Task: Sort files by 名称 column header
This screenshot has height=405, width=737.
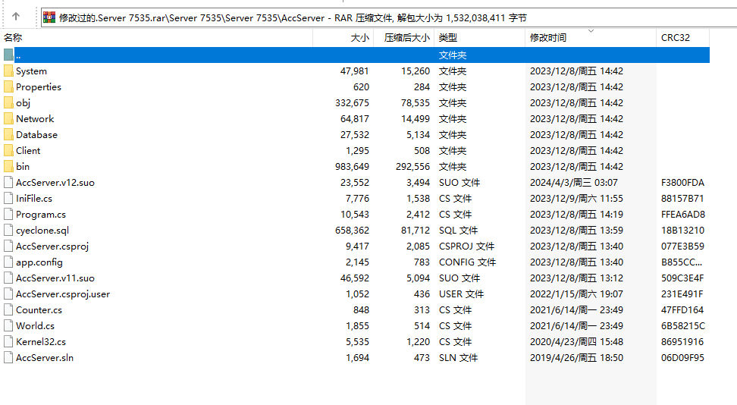Action: [x=14, y=38]
